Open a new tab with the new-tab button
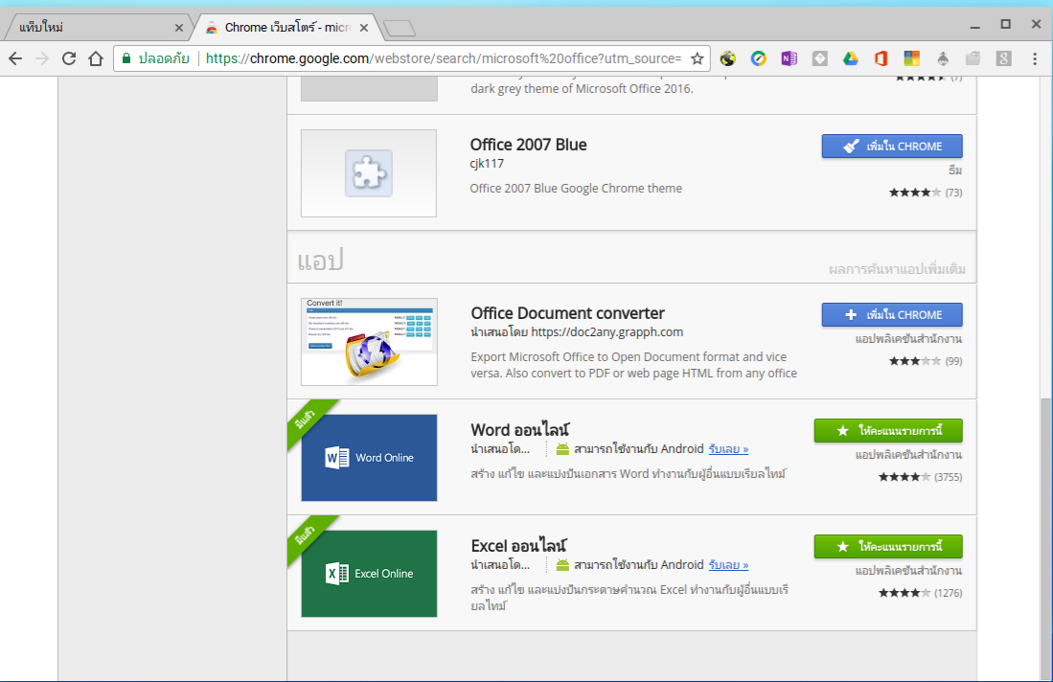Screen dimensions: 1053x682 click(x=399, y=28)
